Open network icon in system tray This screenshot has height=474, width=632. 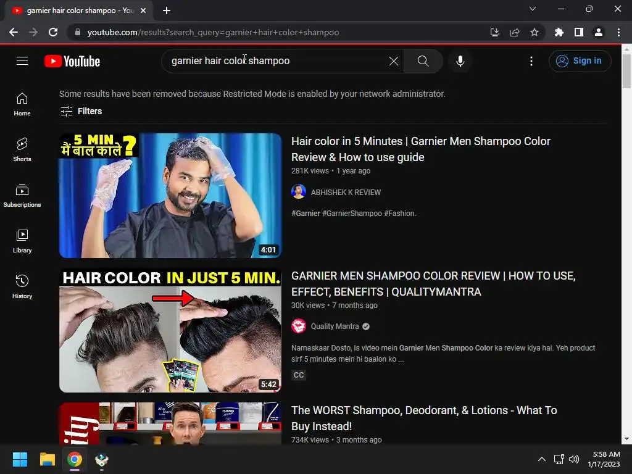pyautogui.click(x=559, y=459)
